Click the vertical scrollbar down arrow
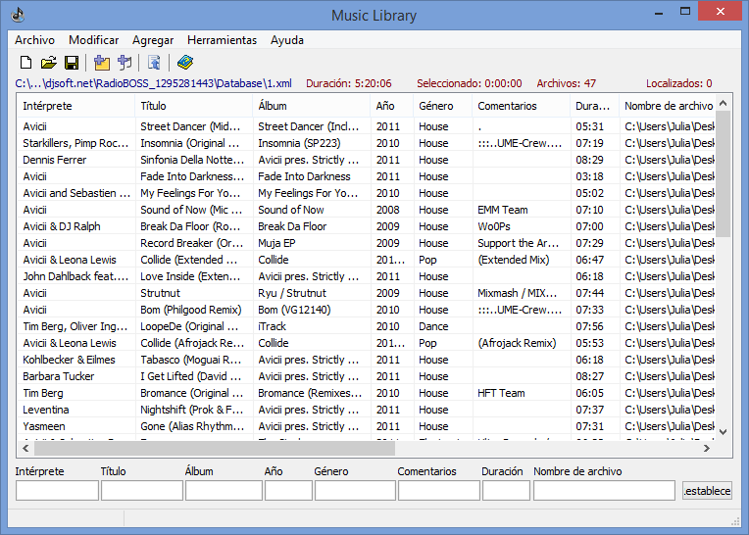Image resolution: width=749 pixels, height=535 pixels. (x=724, y=431)
